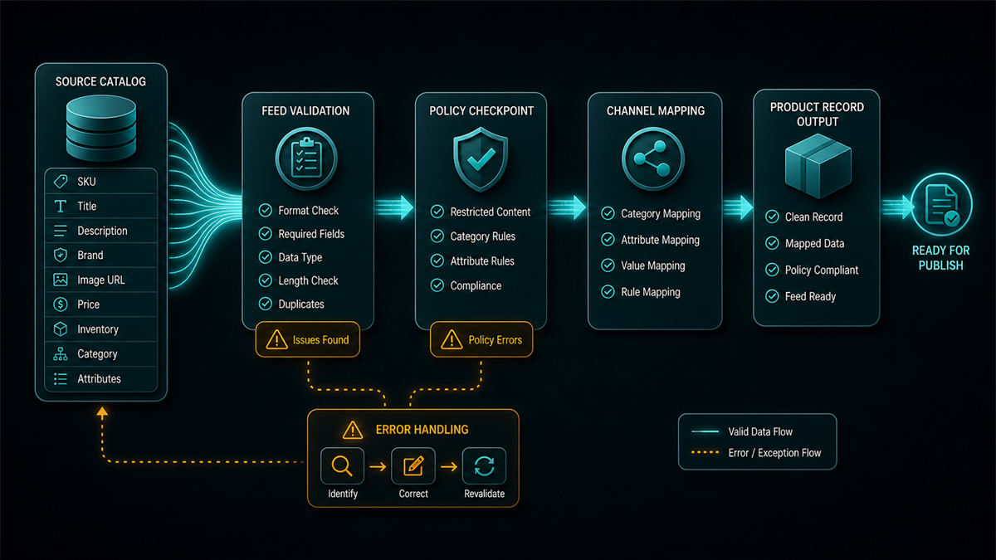This screenshot has height=560, width=996.
Task: Click the Title T icon
Action: [x=61, y=207]
